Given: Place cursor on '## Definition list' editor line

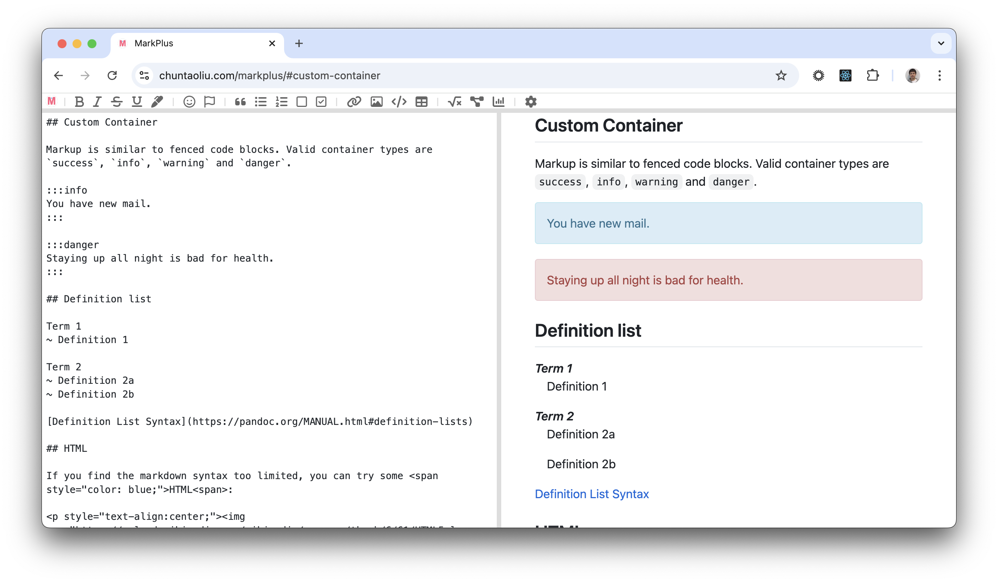Looking at the screenshot, I should coord(99,299).
